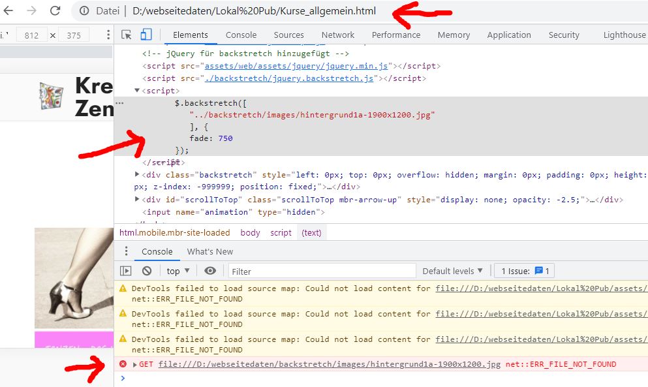The height and width of the screenshot is (387, 648).
Task: Click the live expression eye icon
Action: click(x=210, y=271)
